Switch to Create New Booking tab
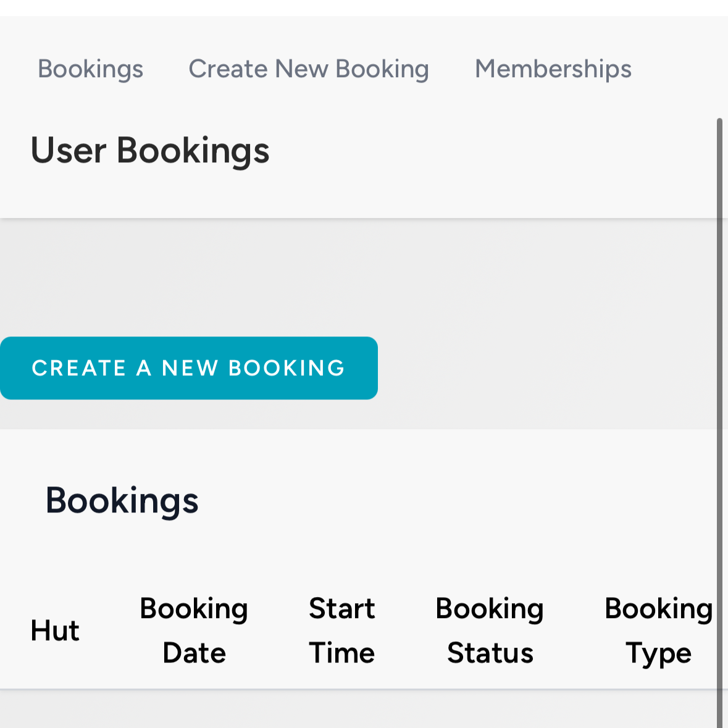728x728 pixels. (309, 69)
